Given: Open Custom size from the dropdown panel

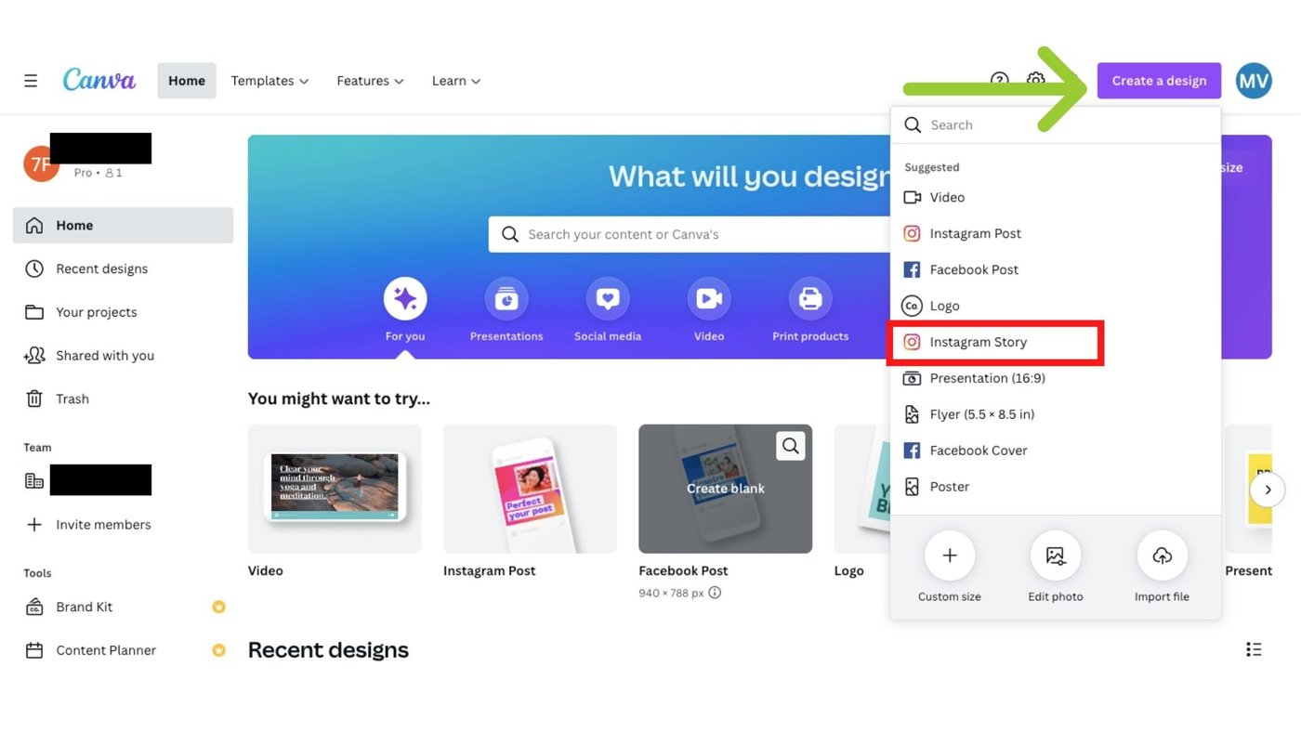Looking at the screenshot, I should tap(949, 556).
